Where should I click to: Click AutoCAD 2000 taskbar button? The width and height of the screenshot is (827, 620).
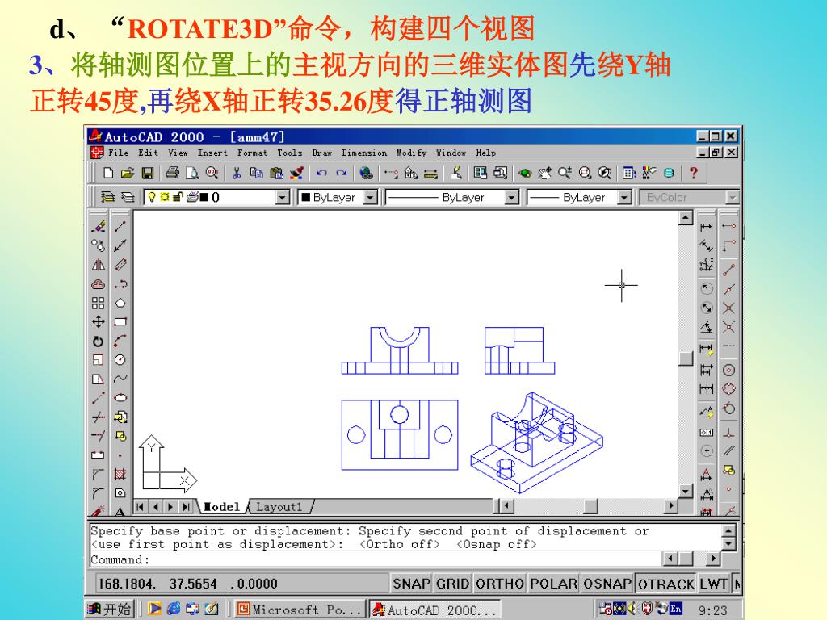pyautogui.click(x=434, y=610)
